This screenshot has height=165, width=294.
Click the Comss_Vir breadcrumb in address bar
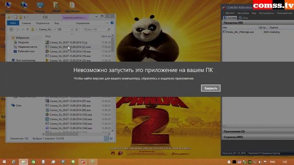click(45, 29)
